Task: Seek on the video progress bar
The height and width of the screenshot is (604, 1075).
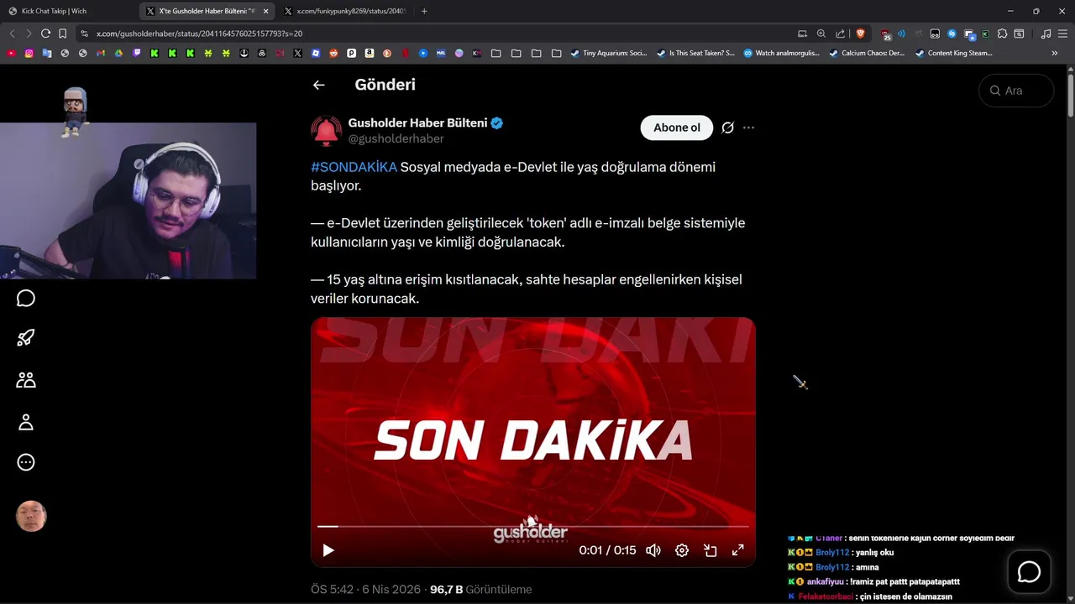Action: pos(532,527)
